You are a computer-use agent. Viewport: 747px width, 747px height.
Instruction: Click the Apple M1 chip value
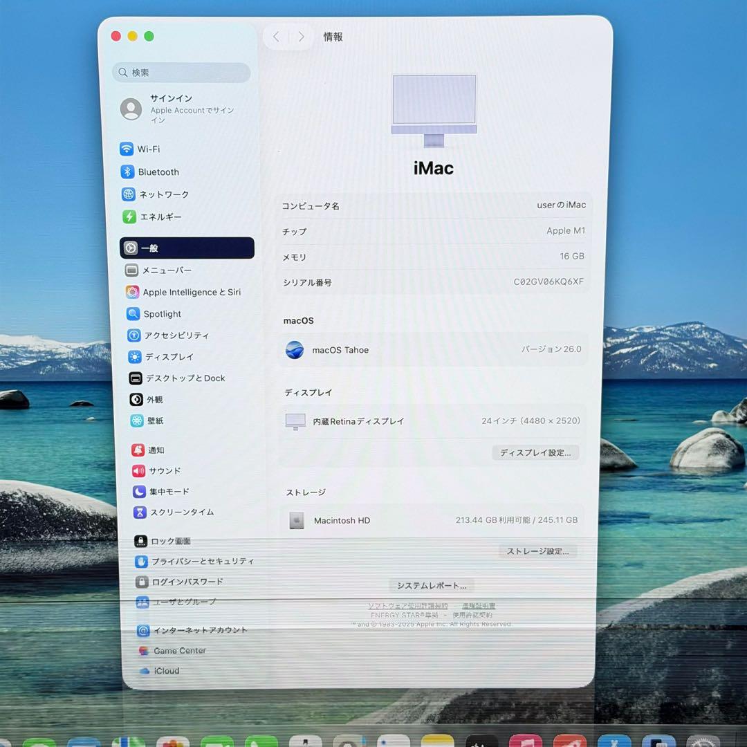pyautogui.click(x=566, y=230)
